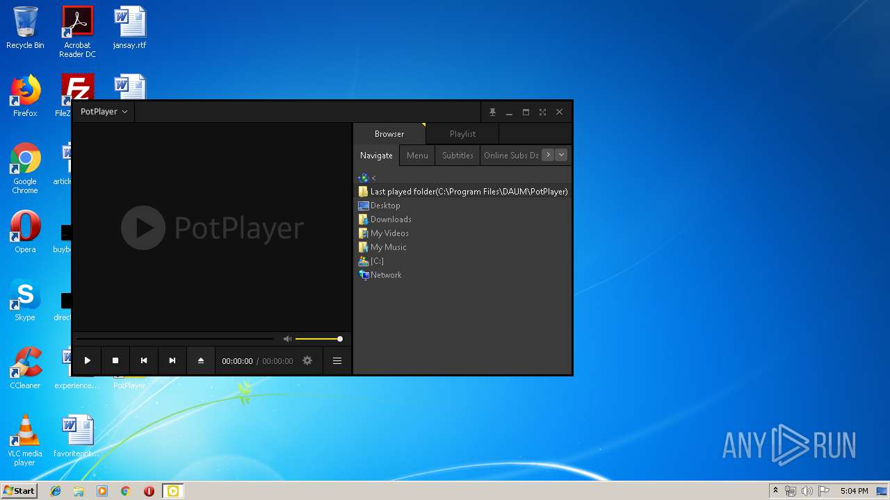Mute audio with the speaker icon

[287, 339]
